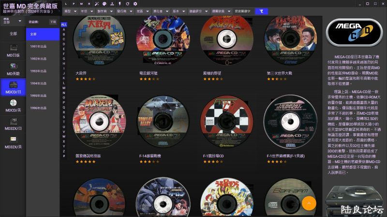Jump to letter F in the index

tap(64, 54)
